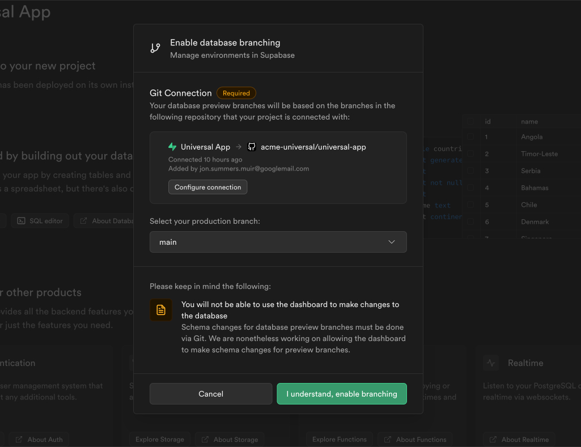Screen dimensions: 581x447
Task: Click the yellow document warning icon
Action: (x=161, y=310)
